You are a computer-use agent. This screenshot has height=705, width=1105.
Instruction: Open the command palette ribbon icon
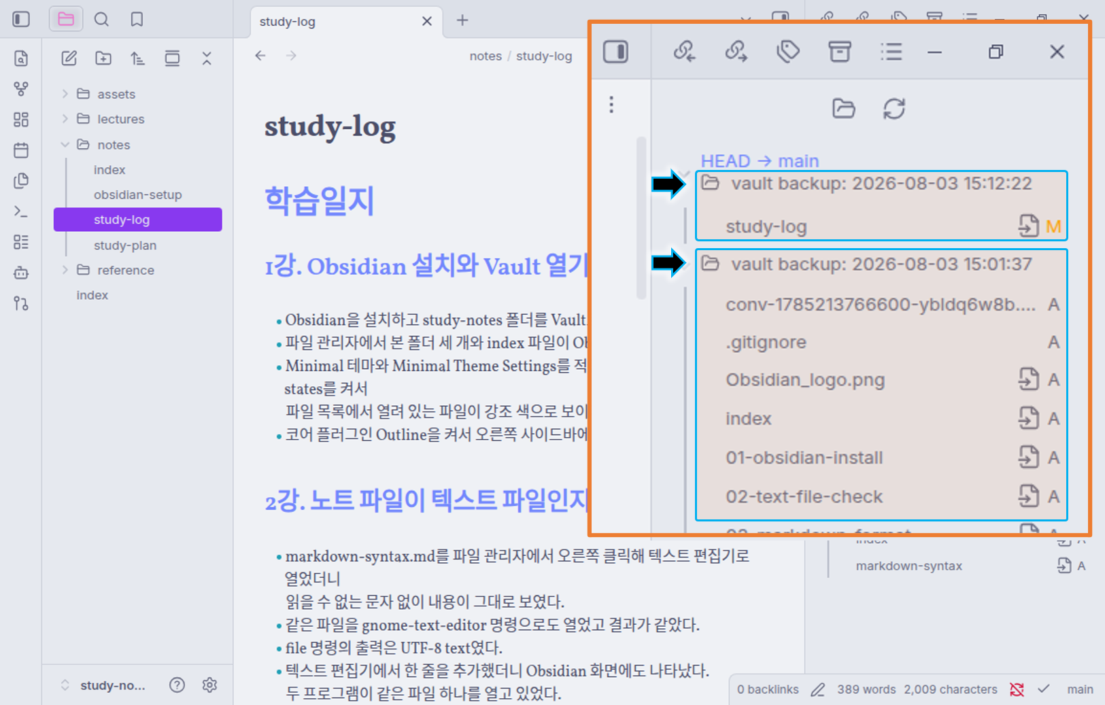(21, 211)
